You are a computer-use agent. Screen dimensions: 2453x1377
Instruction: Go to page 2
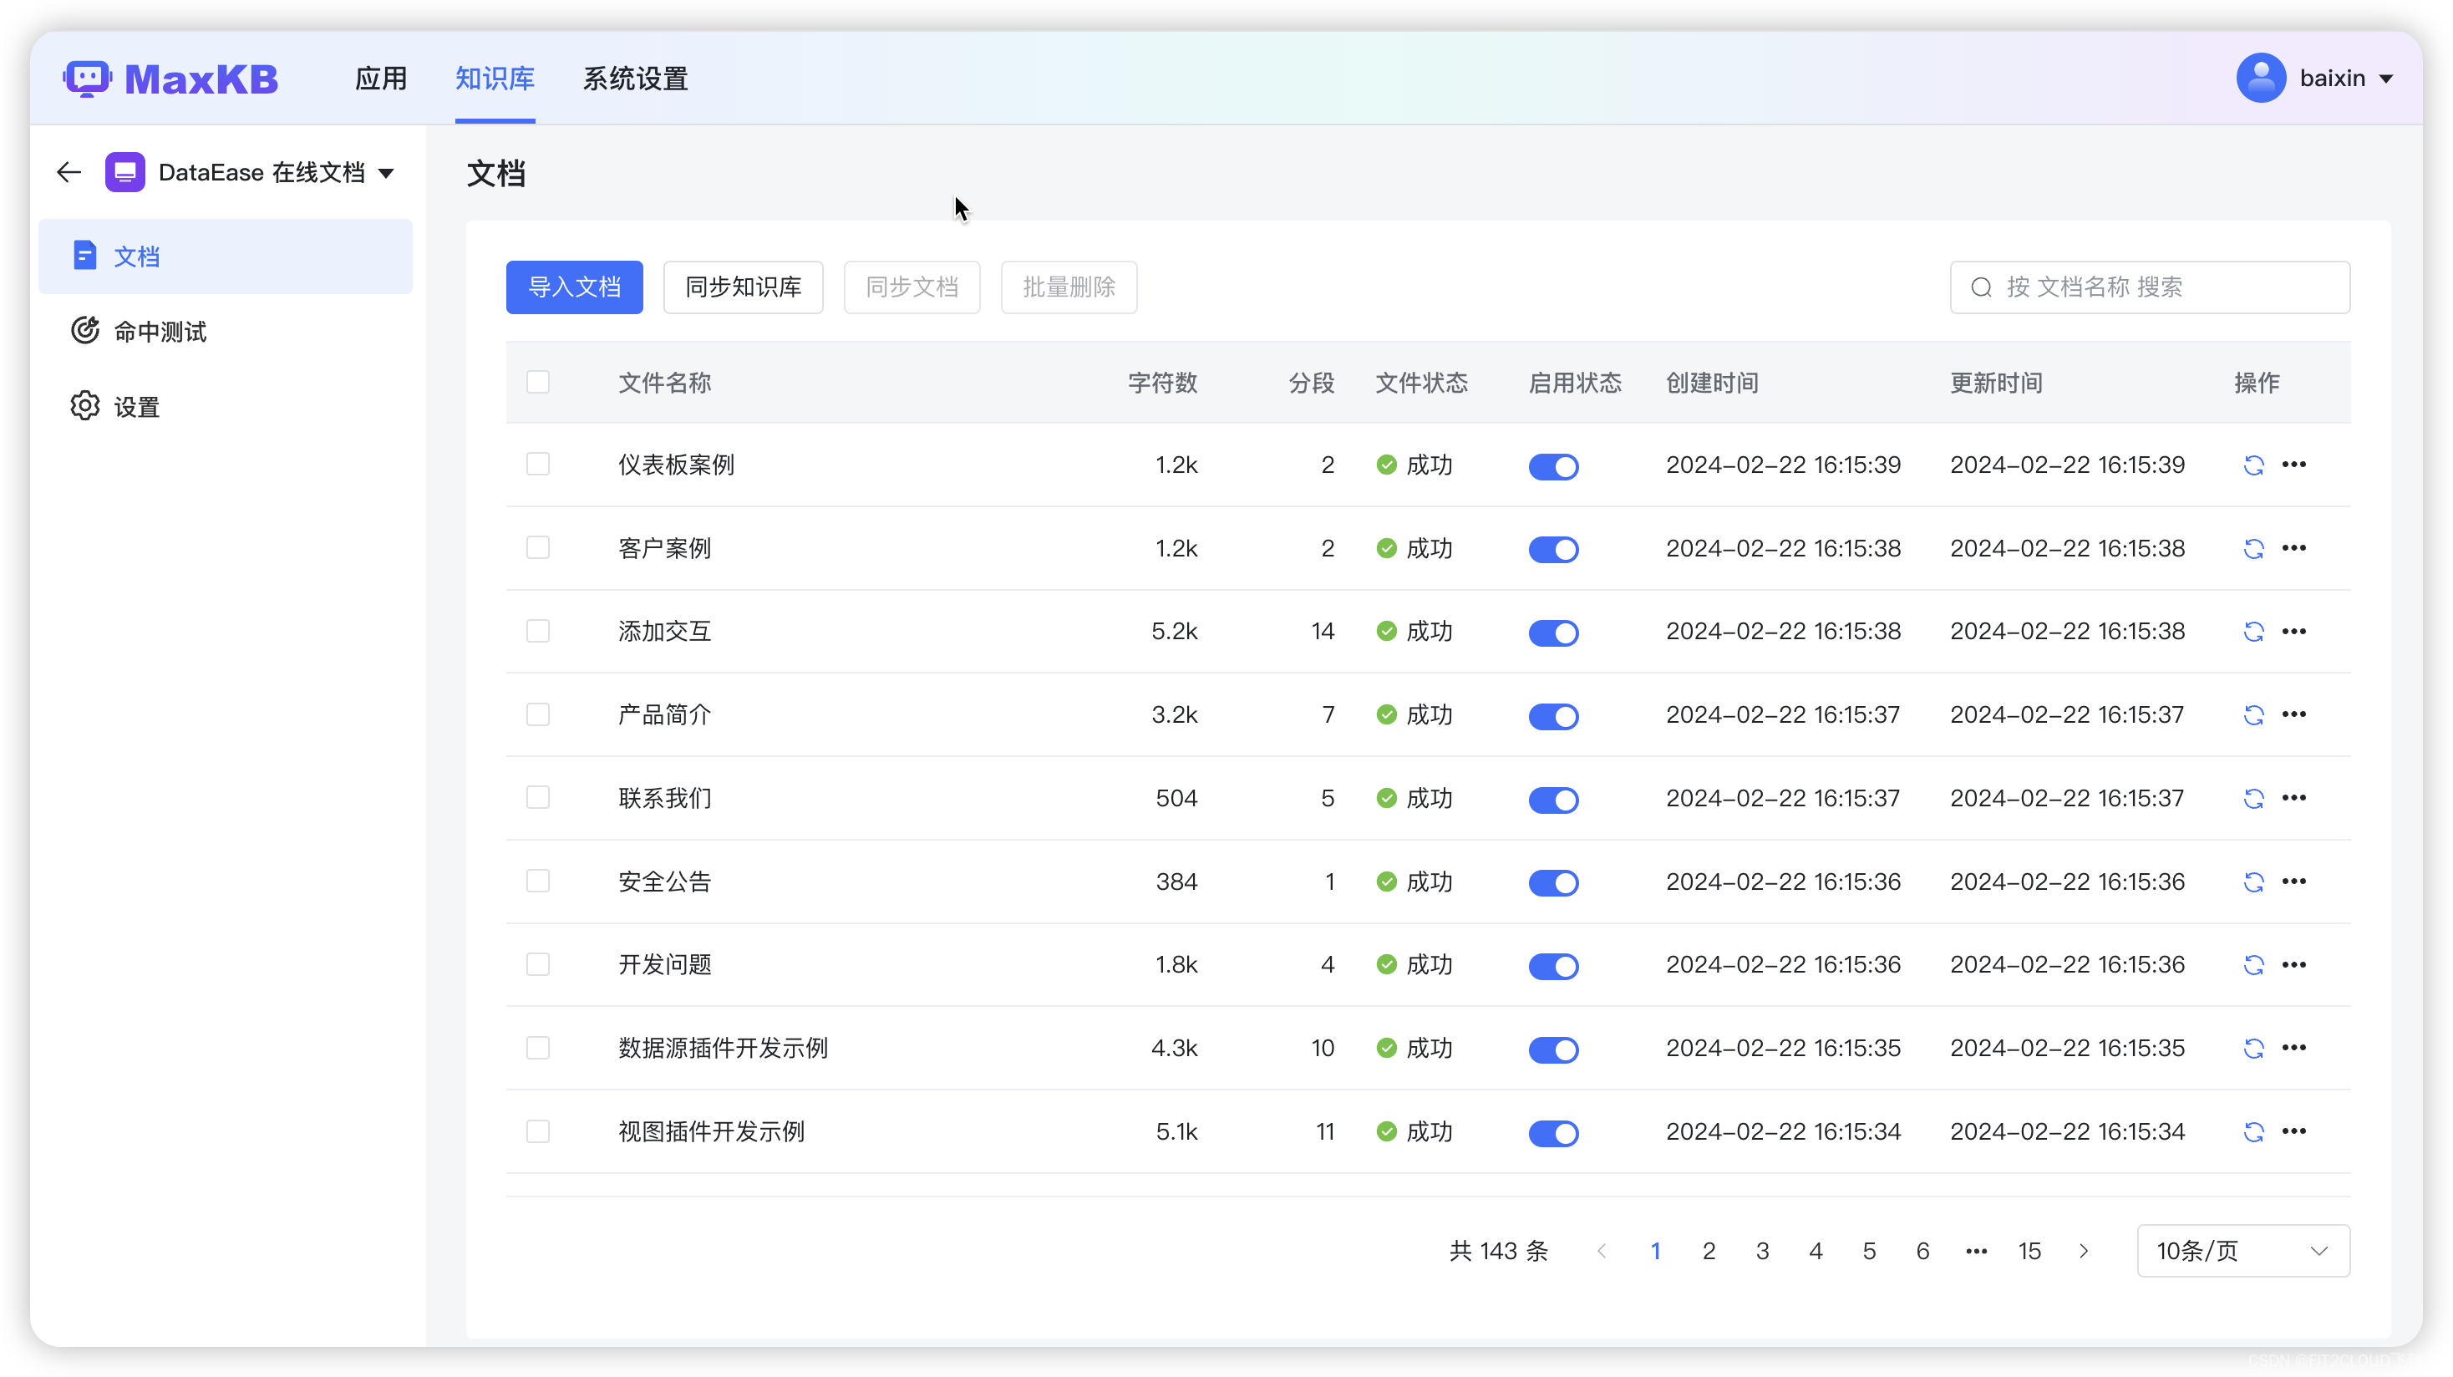tap(1709, 1250)
